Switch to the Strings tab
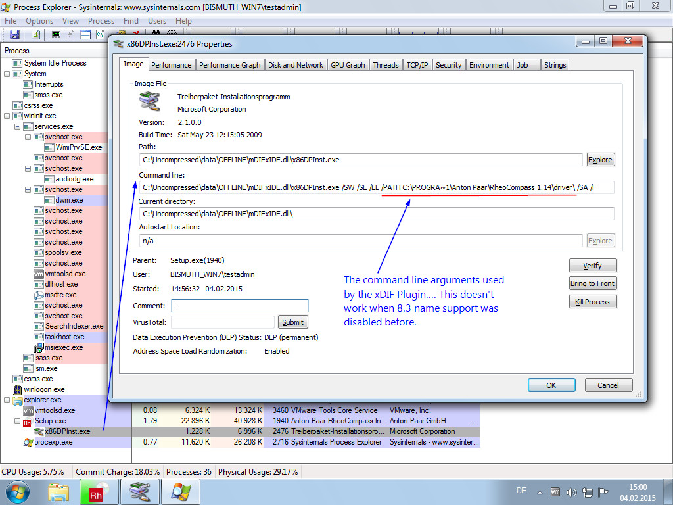673x505 pixels. 555,65
